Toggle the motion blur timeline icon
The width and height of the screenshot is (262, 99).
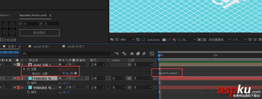(144, 54)
